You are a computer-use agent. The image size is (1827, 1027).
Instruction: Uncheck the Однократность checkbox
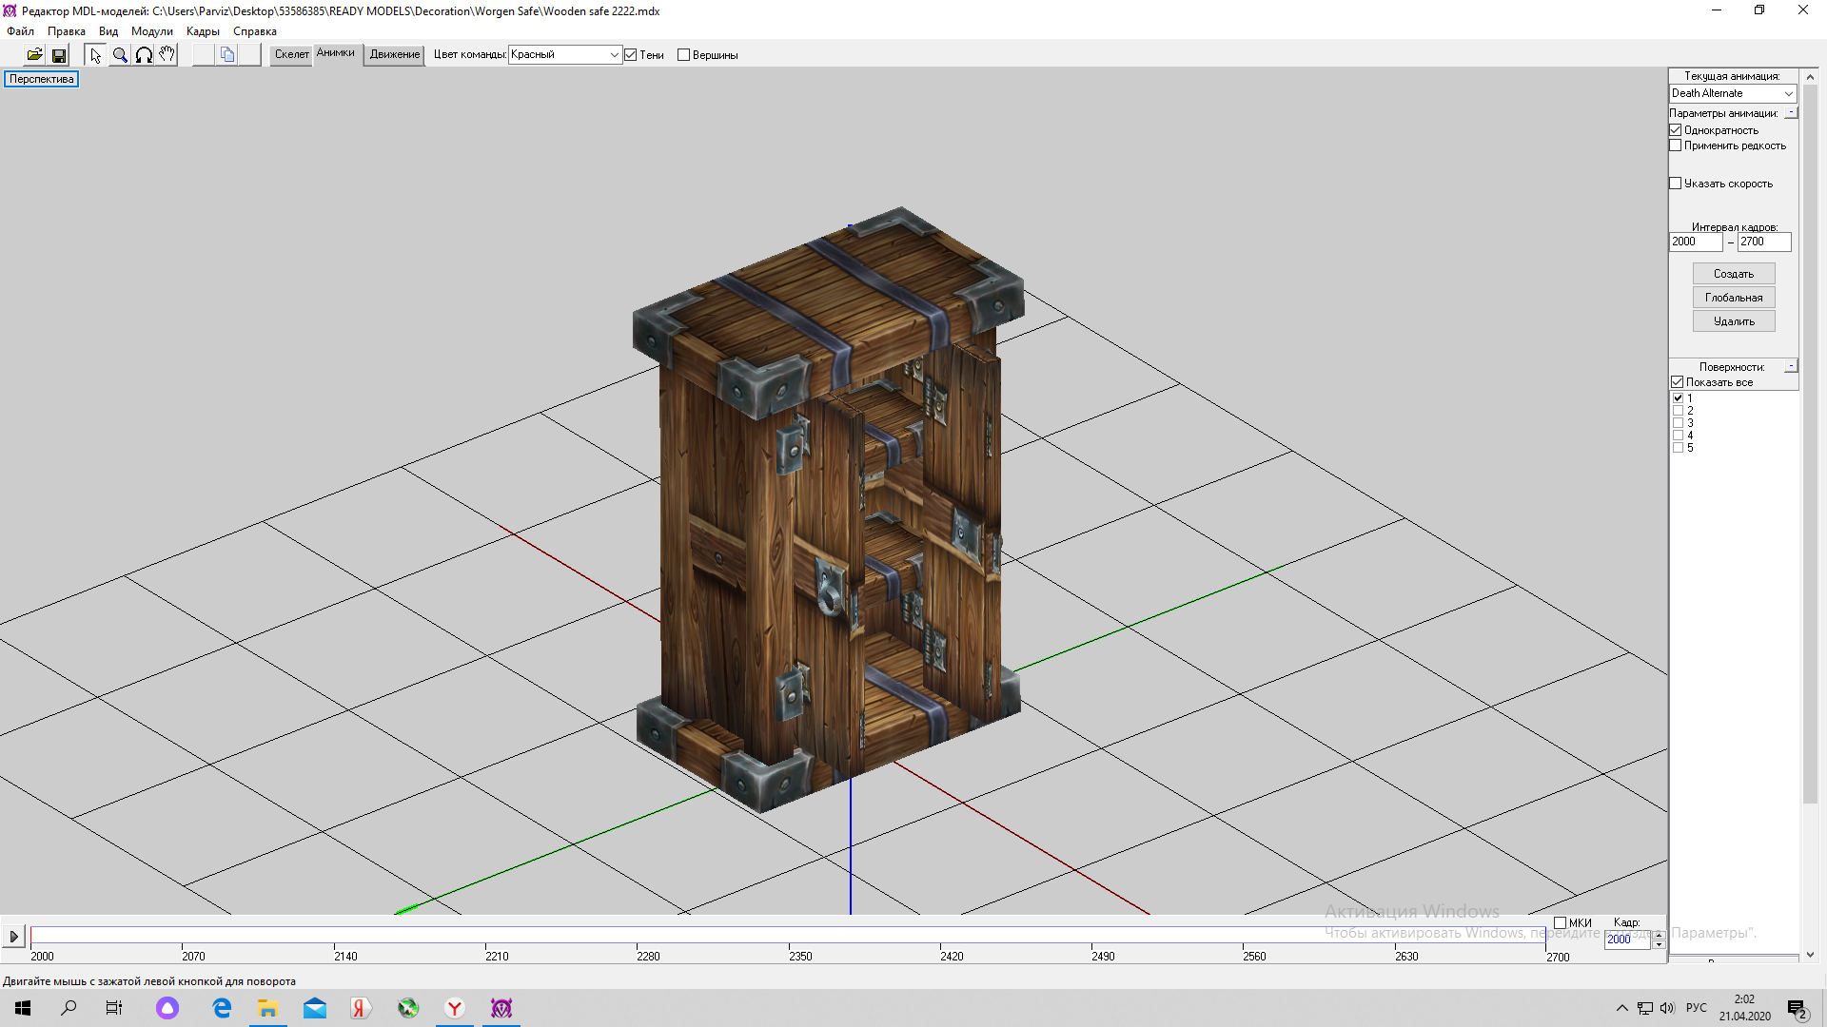(x=1676, y=130)
